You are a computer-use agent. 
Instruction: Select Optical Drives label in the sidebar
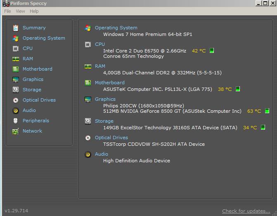pyautogui.click(x=39, y=100)
